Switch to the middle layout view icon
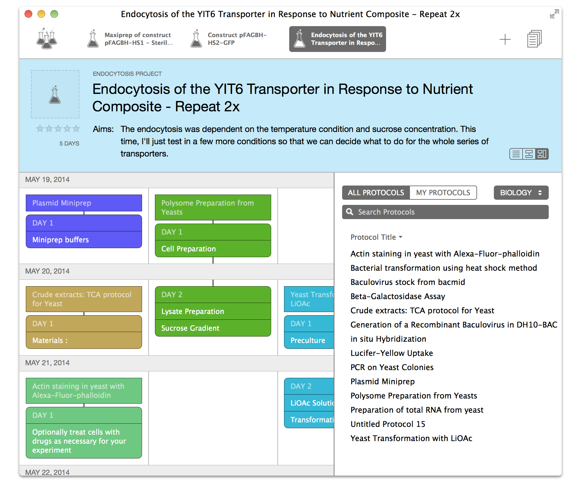Image resolution: width=581 pixels, height=484 pixels. tap(529, 154)
